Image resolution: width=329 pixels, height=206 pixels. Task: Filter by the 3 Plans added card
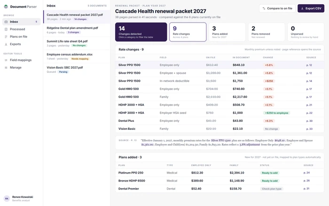tap(227, 32)
